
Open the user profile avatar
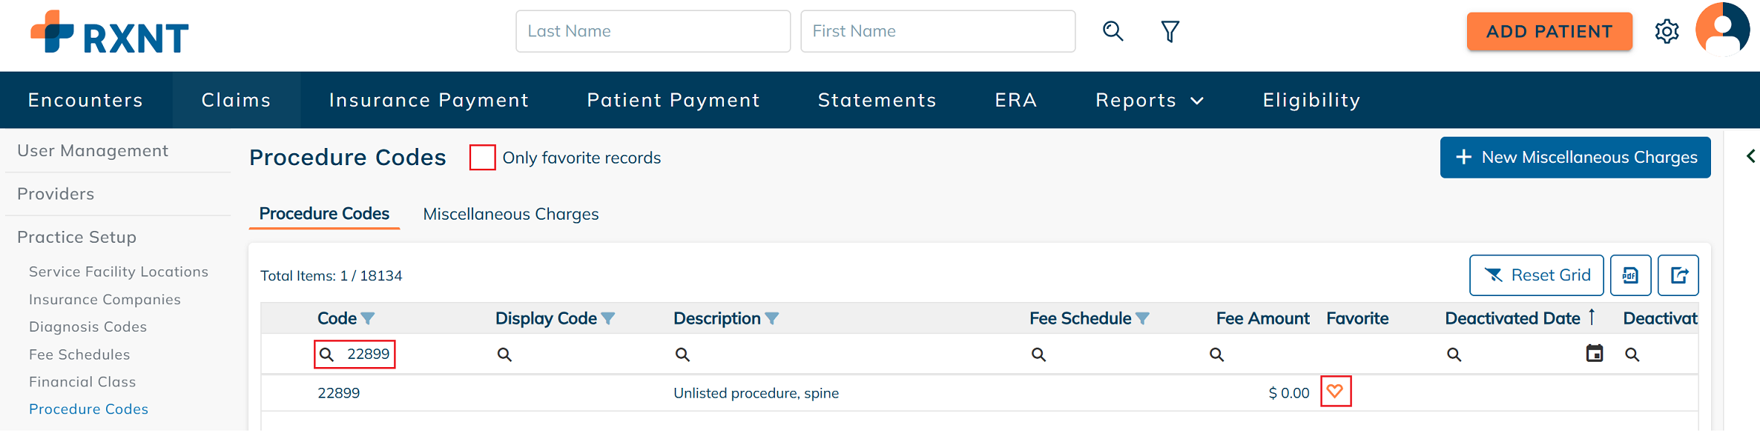point(1722,30)
